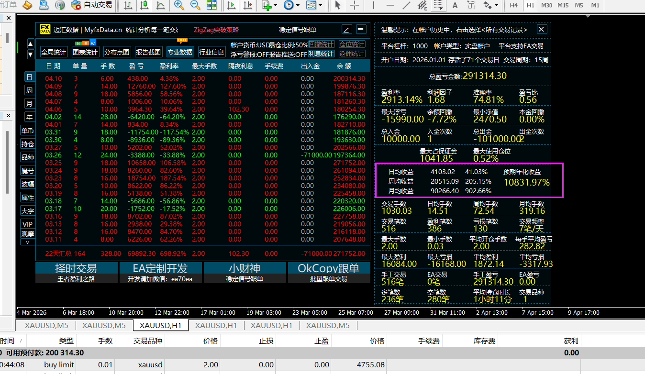
Task: Draw a vertical line tool
Action: tap(374, 5)
